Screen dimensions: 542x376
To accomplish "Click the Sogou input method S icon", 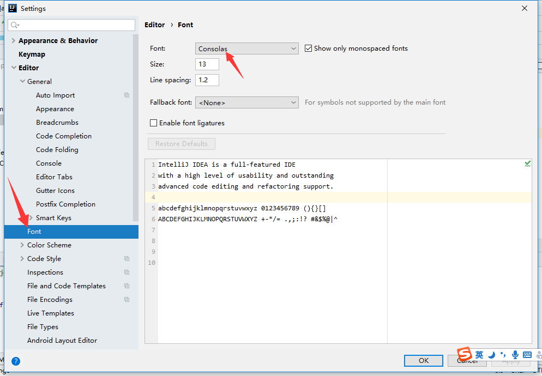I will point(465,354).
